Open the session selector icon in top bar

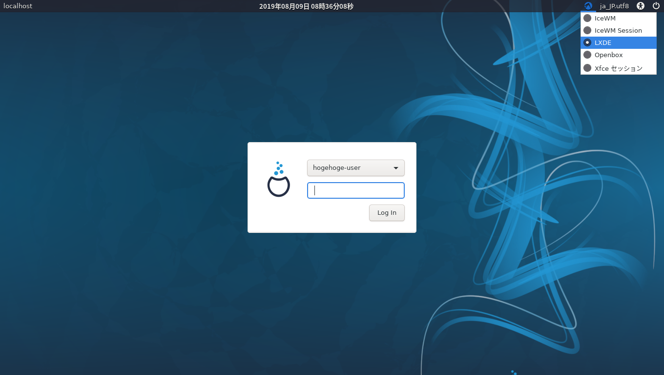click(x=588, y=6)
